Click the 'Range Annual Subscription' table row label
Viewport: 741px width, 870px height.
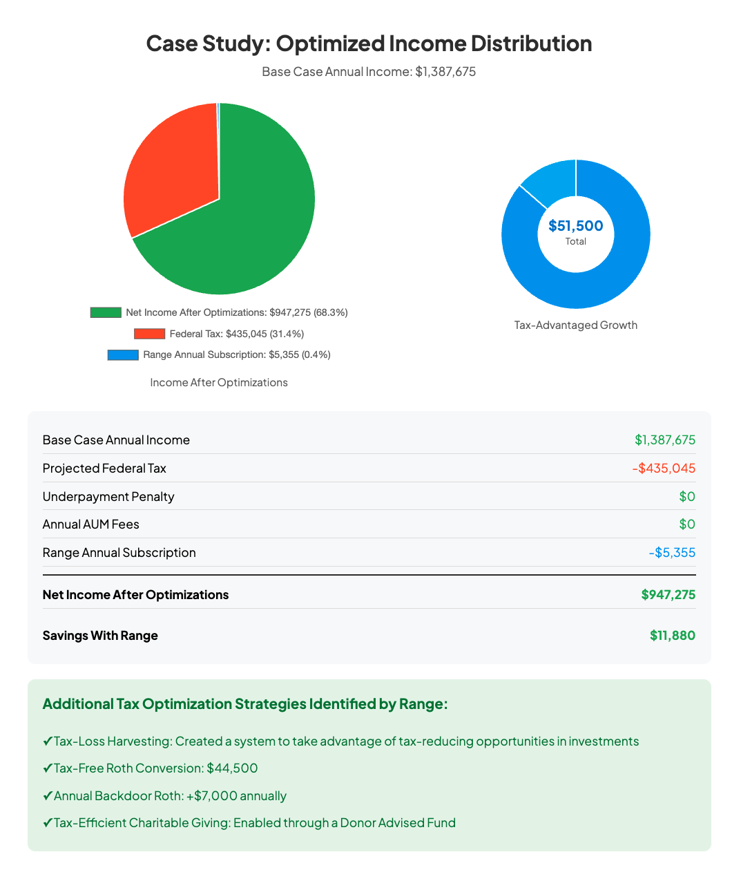point(119,553)
